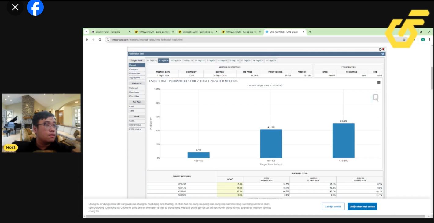View site information icon in address bar
This screenshot has width=434, height=223.
tap(108, 40)
